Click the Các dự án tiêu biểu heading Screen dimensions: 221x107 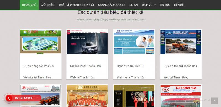click(x=111, y=12)
